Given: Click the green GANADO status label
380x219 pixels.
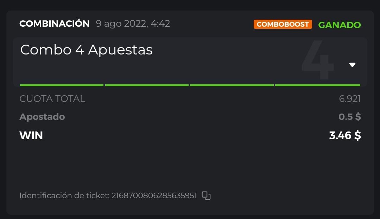Looking at the screenshot, I should pos(339,25).
